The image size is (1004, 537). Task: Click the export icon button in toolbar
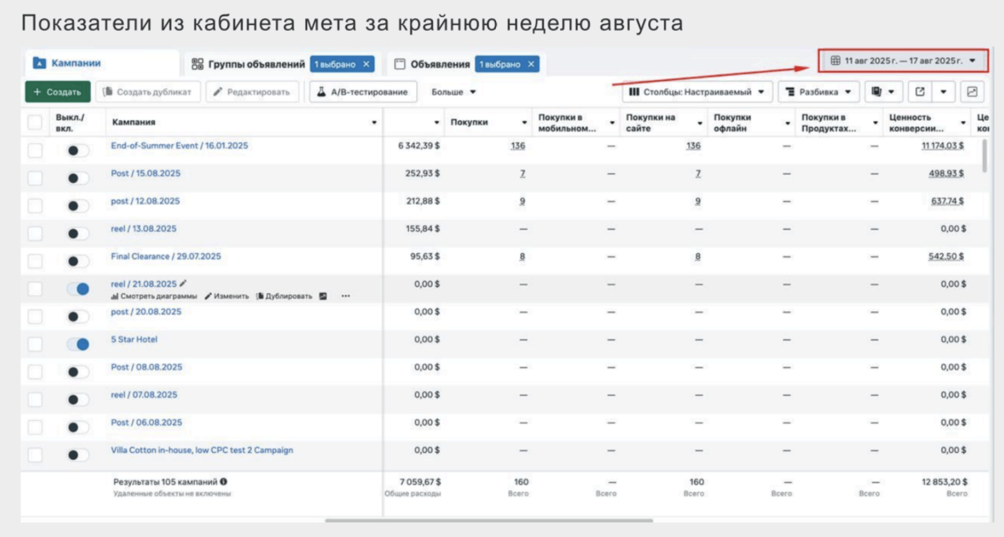click(920, 92)
